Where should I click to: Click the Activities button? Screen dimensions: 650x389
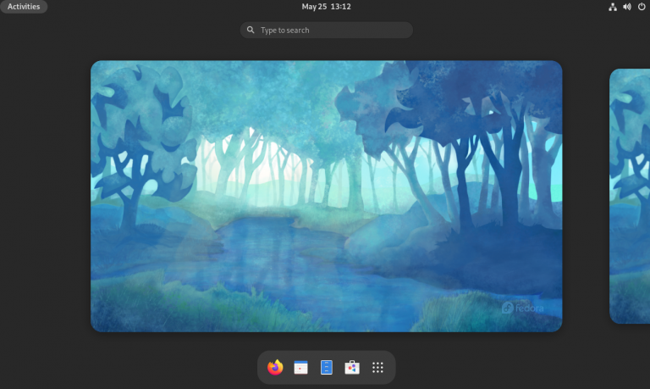24,7
